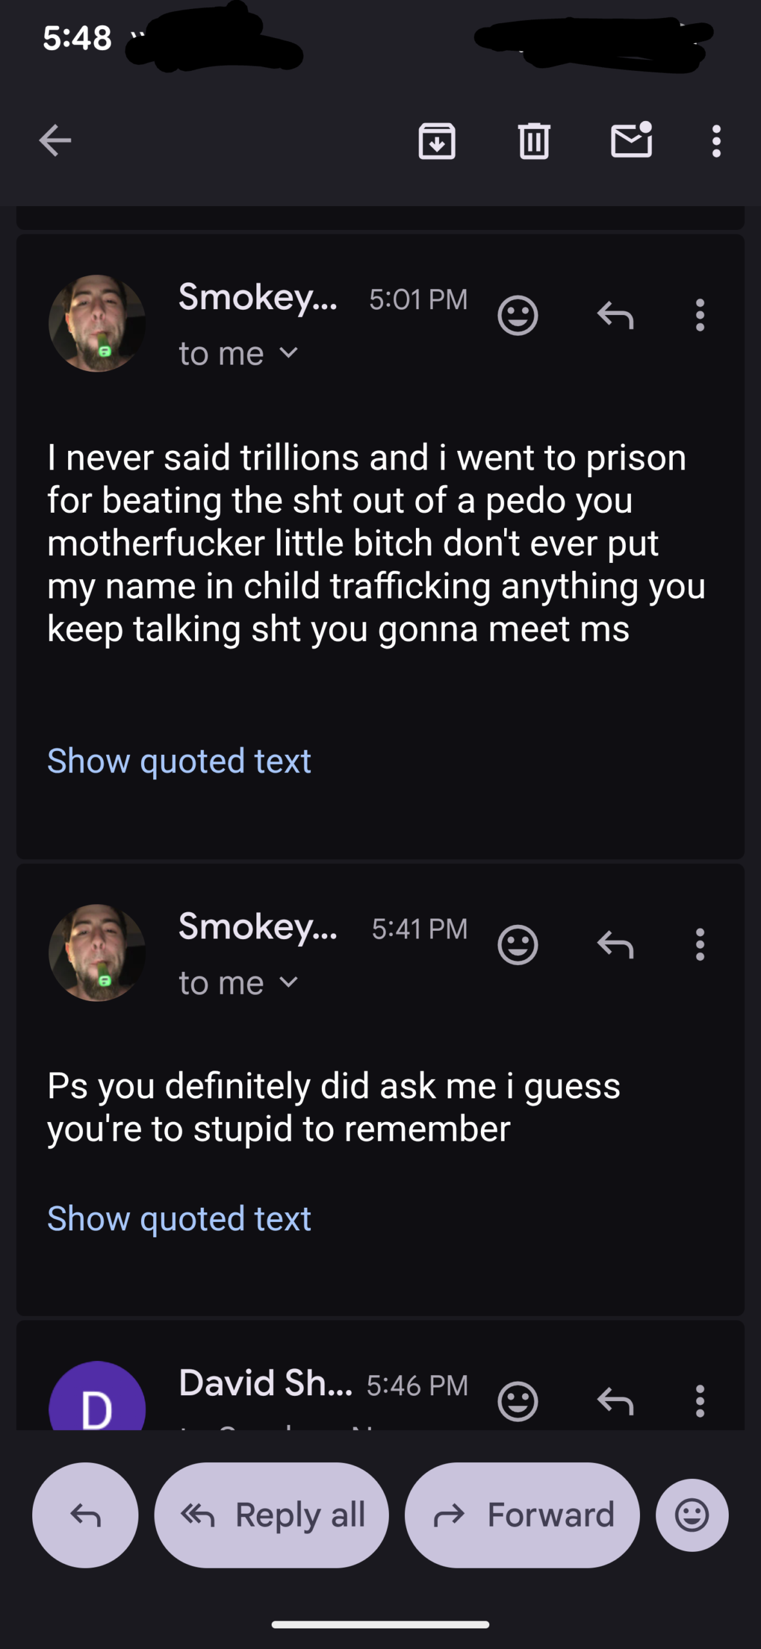Open more options for 5:41 PM message
This screenshot has height=1649, width=761.
click(x=700, y=945)
